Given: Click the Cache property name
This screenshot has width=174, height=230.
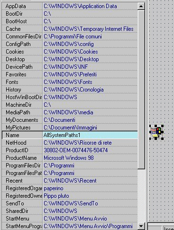Looking at the screenshot, I should [x=13, y=29].
